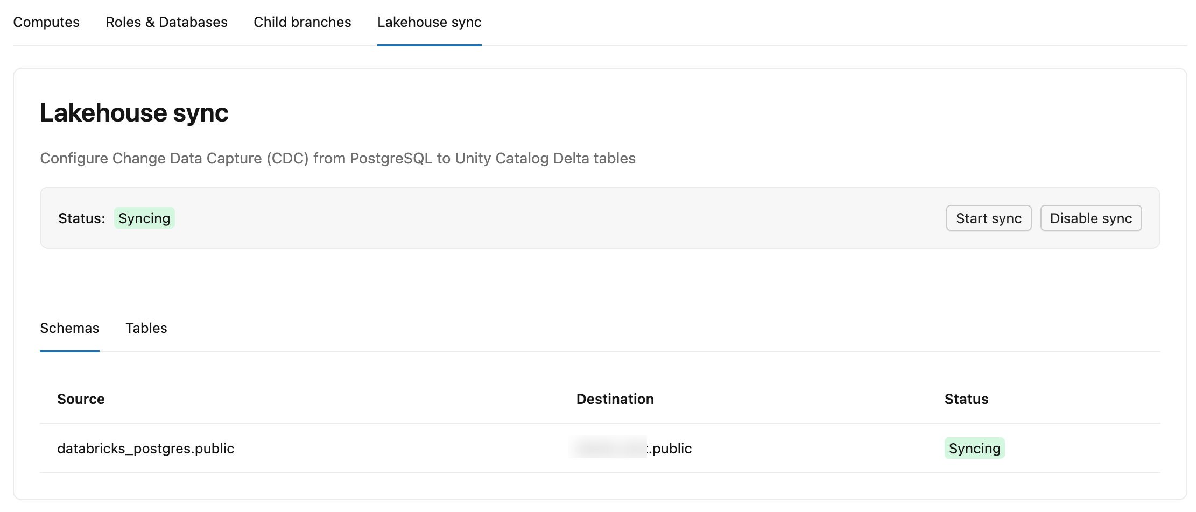Switch to the Tables sub-tab

tap(146, 328)
